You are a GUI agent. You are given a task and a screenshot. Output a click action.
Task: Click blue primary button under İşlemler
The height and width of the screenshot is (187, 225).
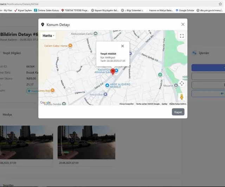[x=208, y=68]
